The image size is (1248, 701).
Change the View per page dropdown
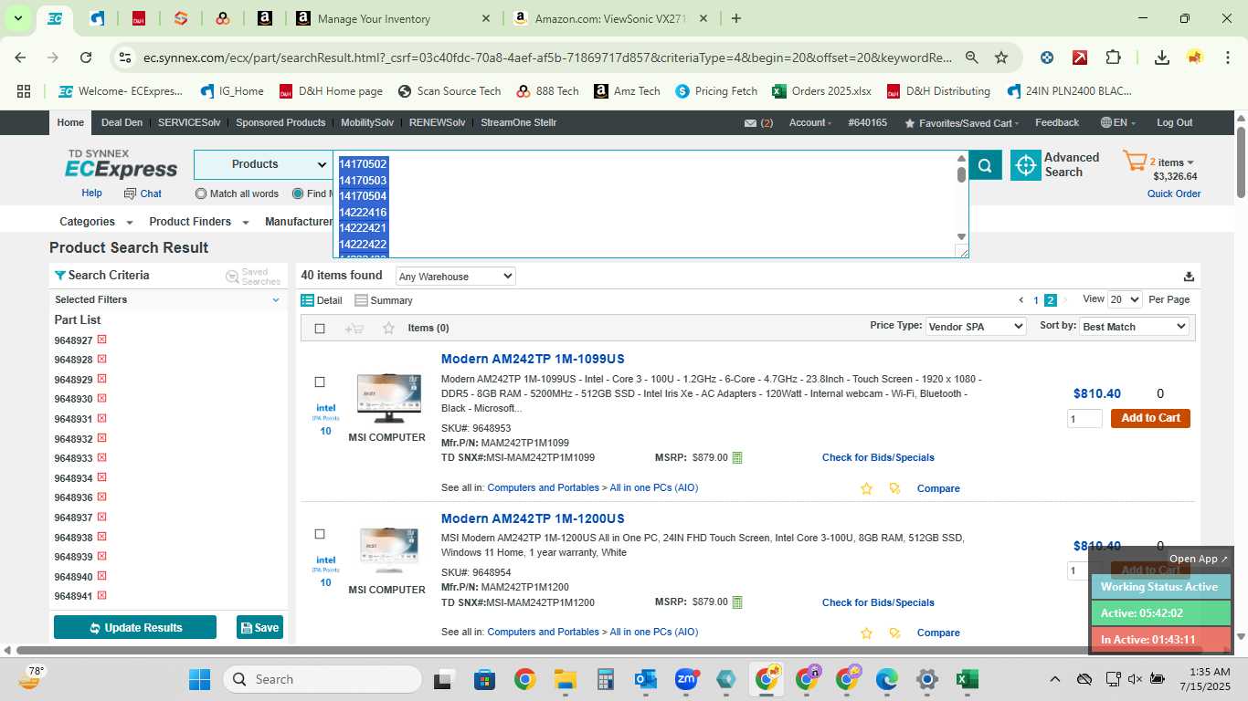click(x=1125, y=299)
